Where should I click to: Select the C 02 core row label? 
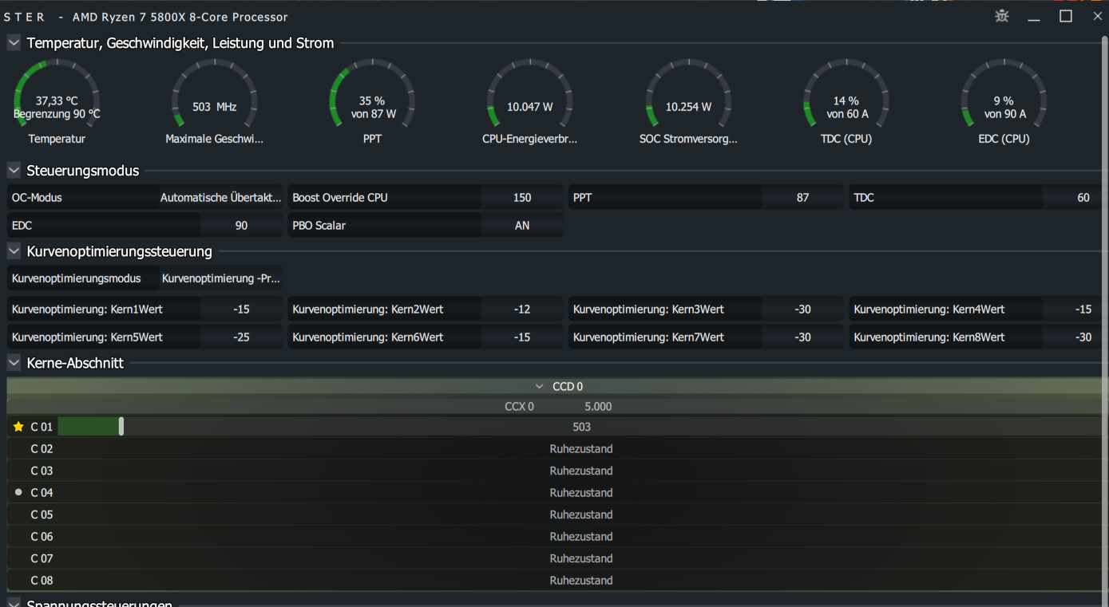(42, 448)
